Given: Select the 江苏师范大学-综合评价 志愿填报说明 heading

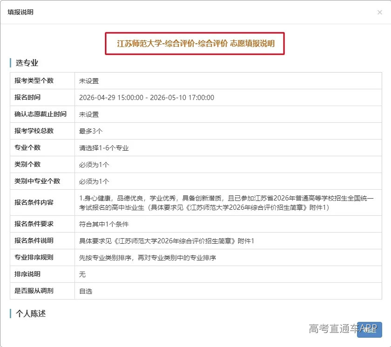Looking at the screenshot, I should [196, 43].
